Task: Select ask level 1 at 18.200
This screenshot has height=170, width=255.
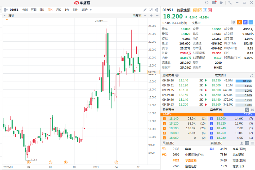Action: [231, 119]
